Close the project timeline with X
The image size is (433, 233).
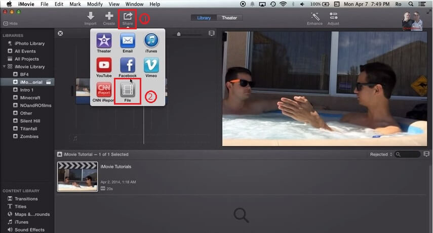(60, 33)
